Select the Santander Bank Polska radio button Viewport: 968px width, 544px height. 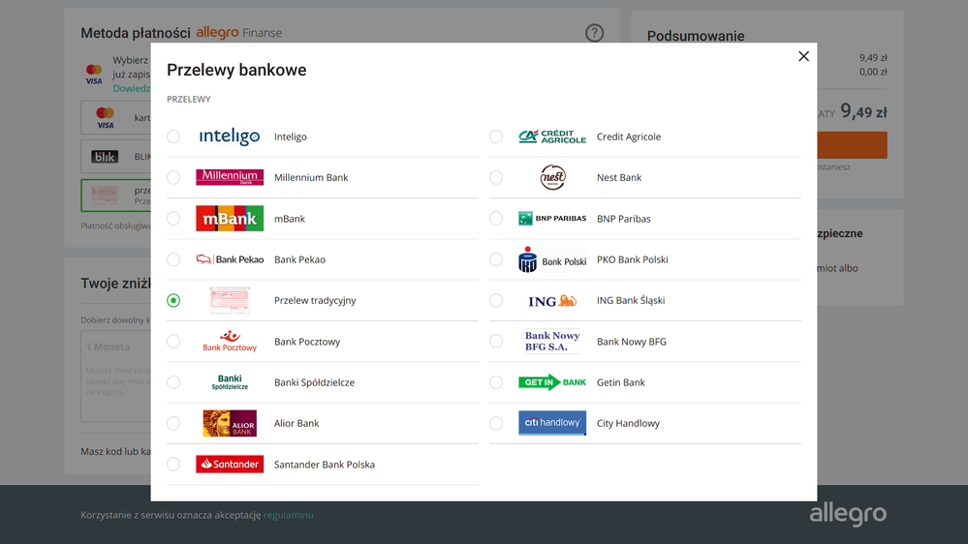(173, 464)
